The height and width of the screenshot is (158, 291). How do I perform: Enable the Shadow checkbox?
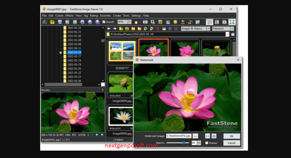[x=207, y=143]
